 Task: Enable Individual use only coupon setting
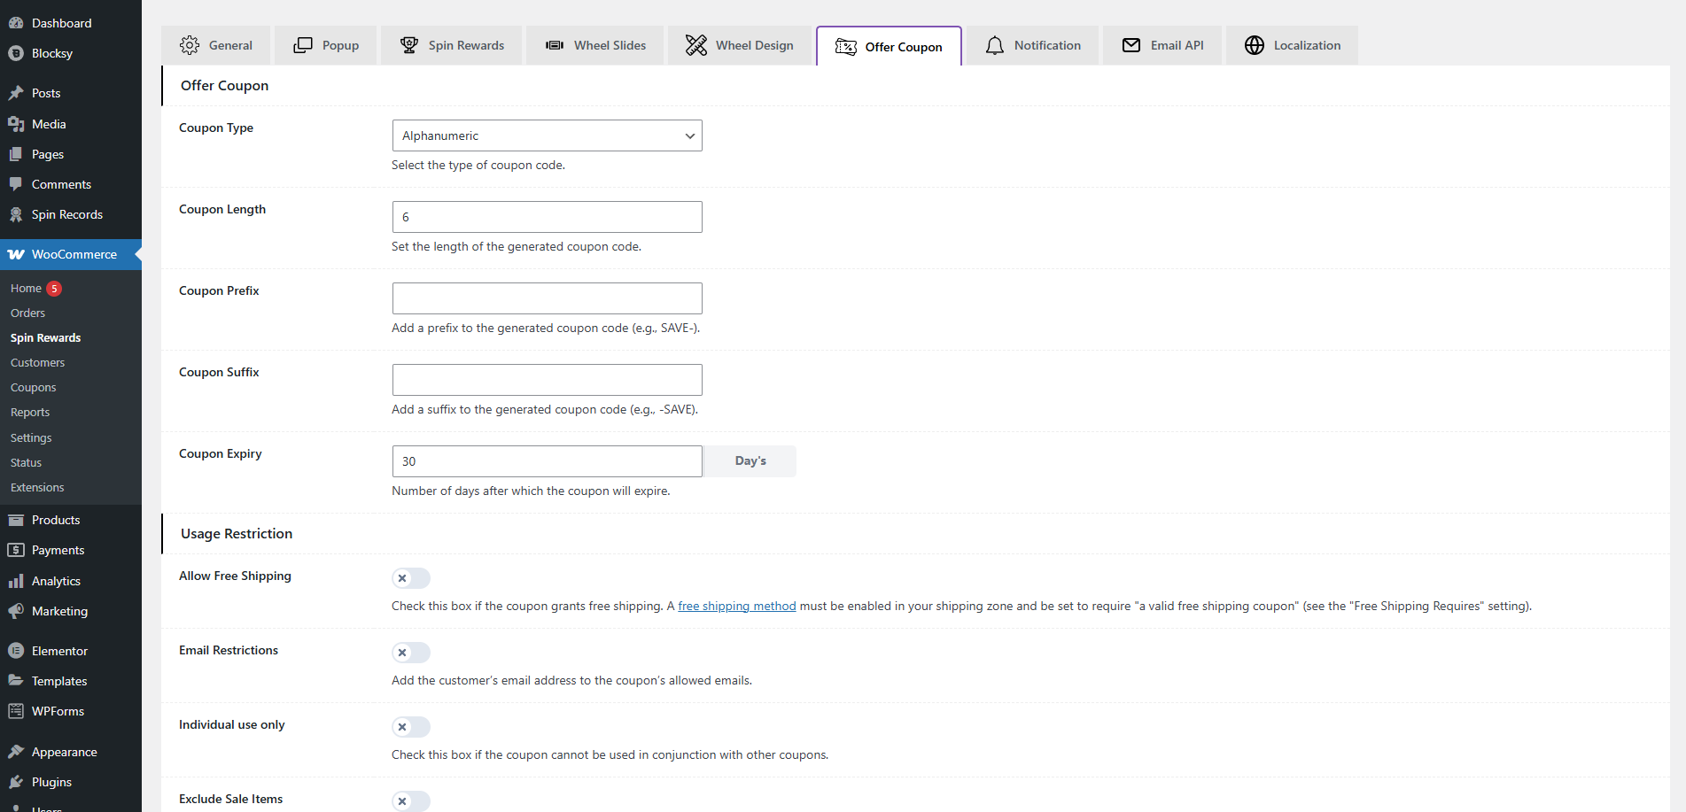(410, 726)
